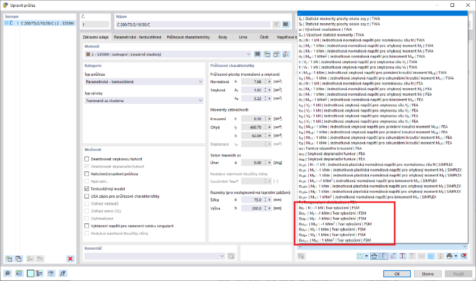Toggle stress points green dots icon
The image size is (476, 281).
360,256
